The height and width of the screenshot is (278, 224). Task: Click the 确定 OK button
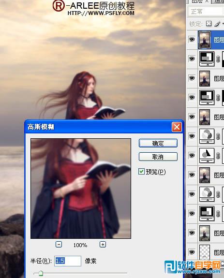tap(158, 143)
